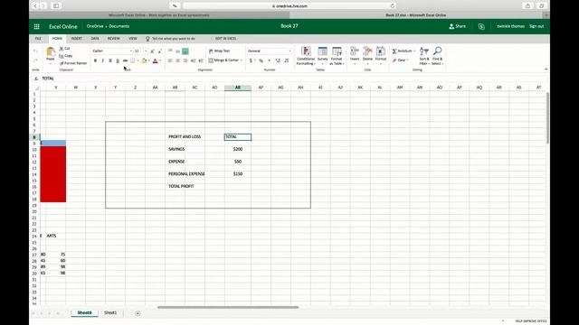The image size is (579, 325).
Task: Click HELP IMPROVE OFFICE link
Action: (x=531, y=321)
